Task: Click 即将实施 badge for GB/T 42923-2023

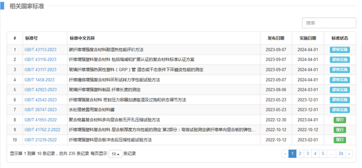Action: [x=340, y=90]
